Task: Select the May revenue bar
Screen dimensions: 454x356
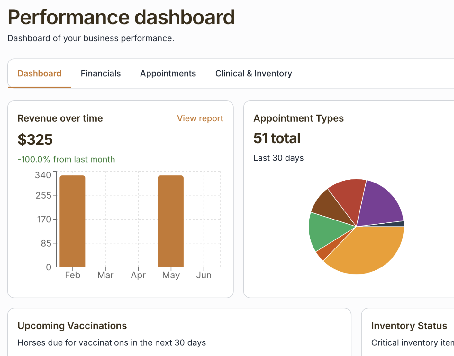Action: coord(171,221)
